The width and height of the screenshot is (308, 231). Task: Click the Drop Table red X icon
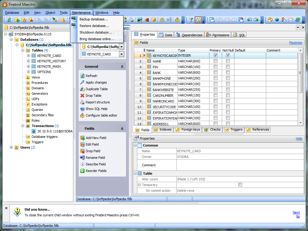tap(82, 96)
